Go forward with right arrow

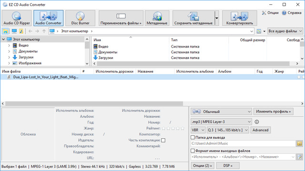pos(37,31)
